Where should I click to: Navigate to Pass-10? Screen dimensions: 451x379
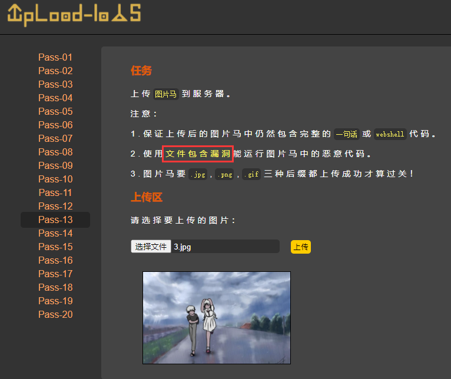[55, 179]
